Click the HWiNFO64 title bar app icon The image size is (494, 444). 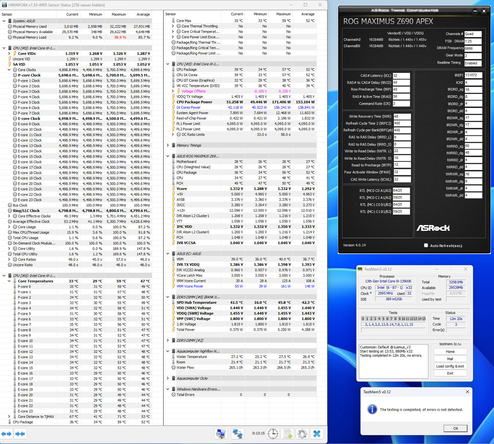tap(4, 5)
